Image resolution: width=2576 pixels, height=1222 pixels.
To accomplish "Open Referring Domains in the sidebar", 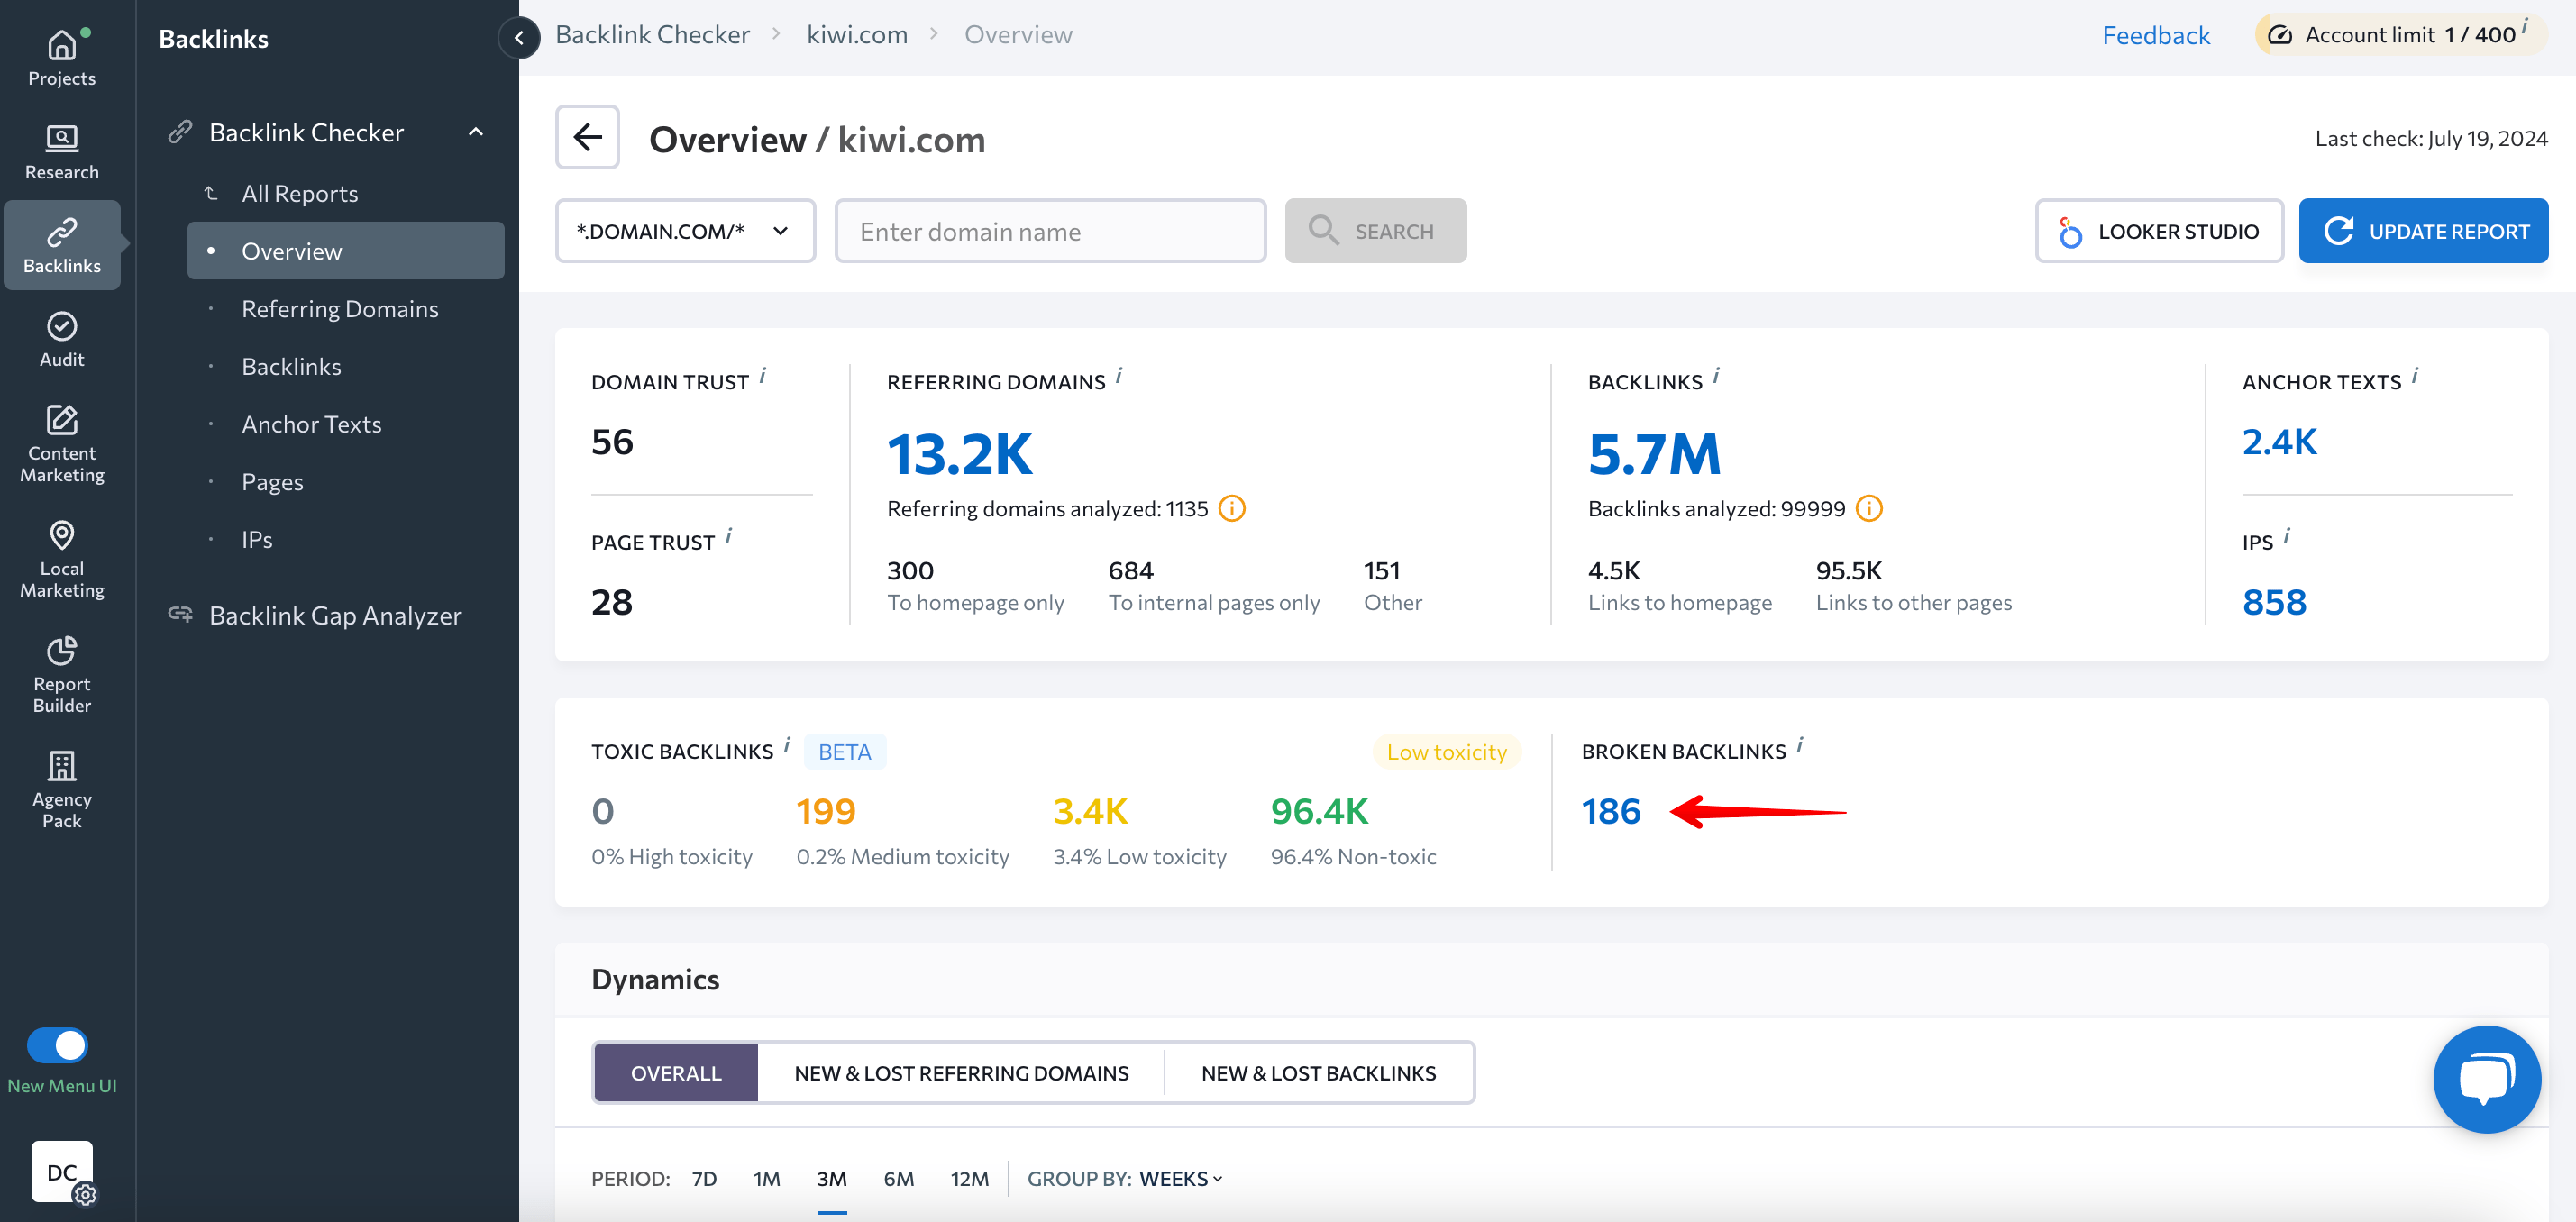I will click(339, 308).
